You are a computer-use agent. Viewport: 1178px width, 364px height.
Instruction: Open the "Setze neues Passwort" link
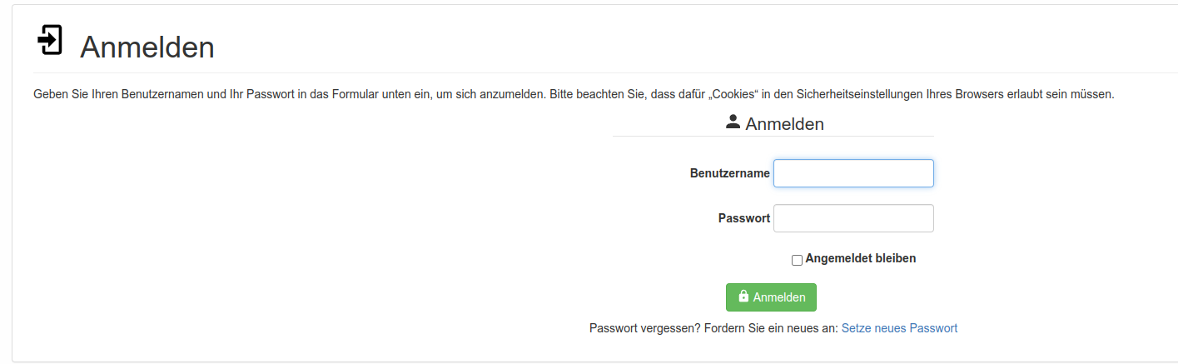[899, 328]
